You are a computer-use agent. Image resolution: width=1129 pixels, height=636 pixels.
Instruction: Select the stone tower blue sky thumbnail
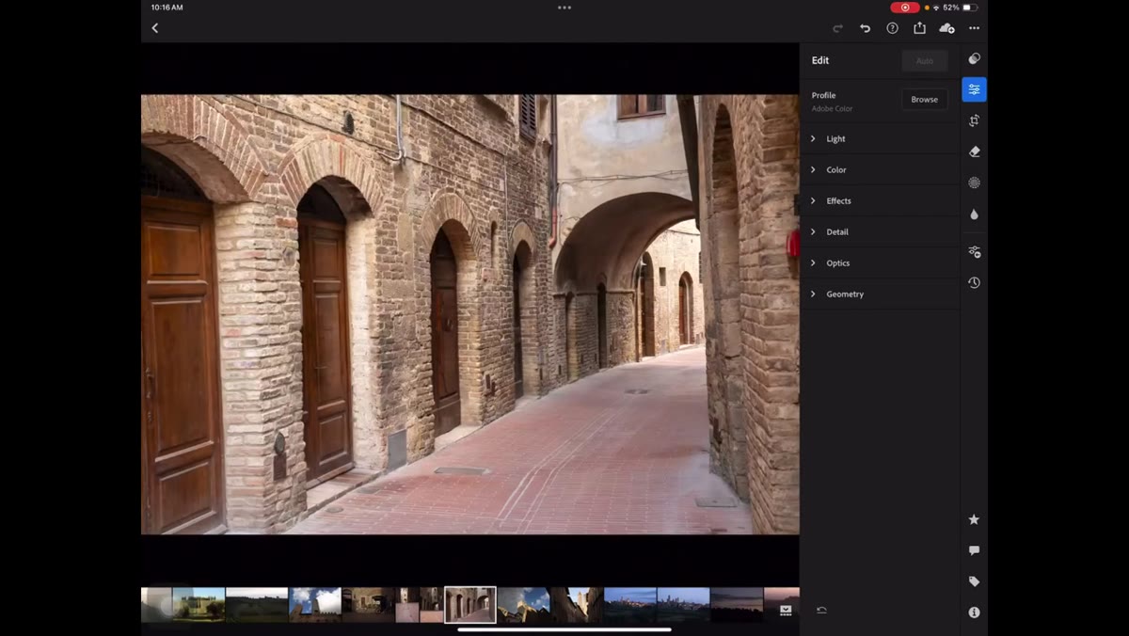click(523, 605)
